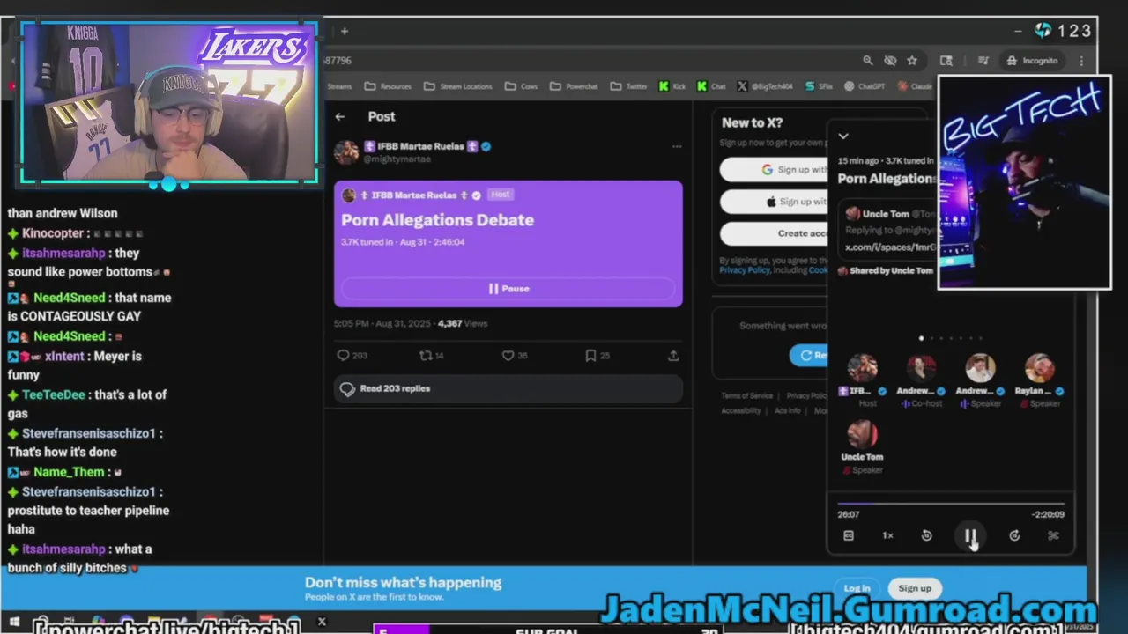Open the Powerchat bookmark folder
The image size is (1128, 634).
[x=574, y=86]
